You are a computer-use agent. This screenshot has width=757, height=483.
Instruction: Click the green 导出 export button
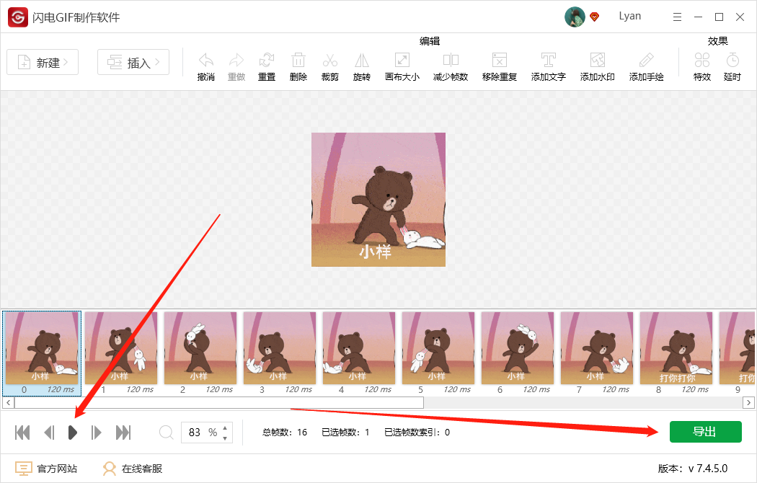click(x=705, y=432)
